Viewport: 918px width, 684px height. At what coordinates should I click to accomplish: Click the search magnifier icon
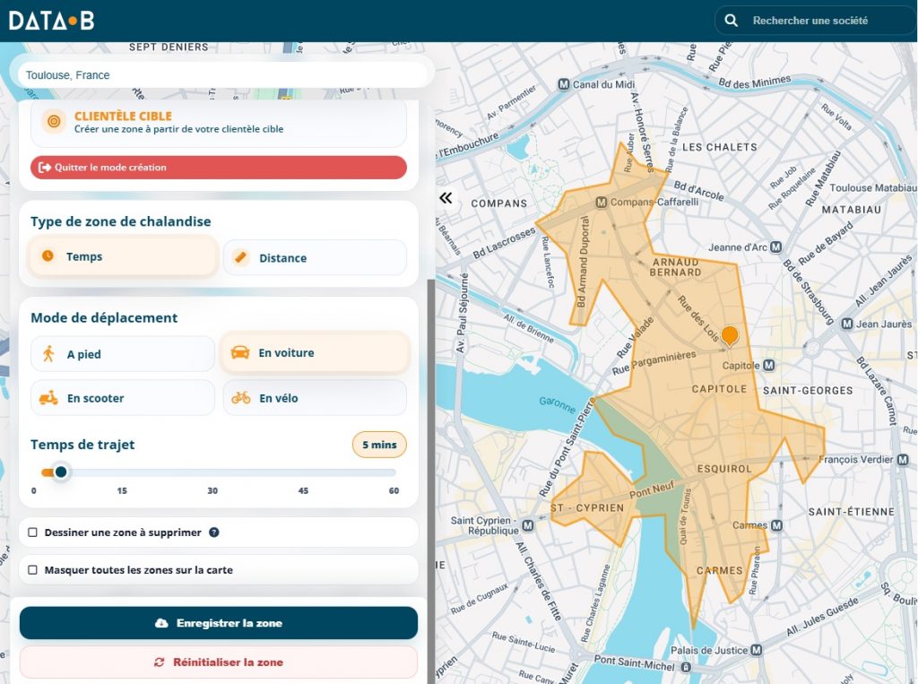pos(731,21)
